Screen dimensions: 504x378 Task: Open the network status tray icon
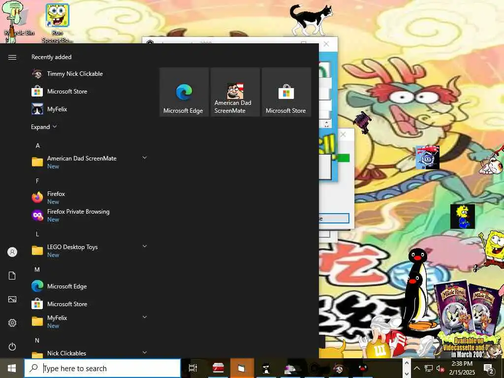429,368
